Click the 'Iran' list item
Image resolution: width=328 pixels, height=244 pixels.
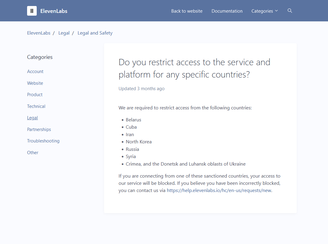130,135
